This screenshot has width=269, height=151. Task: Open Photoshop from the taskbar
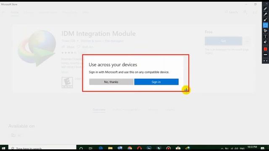tap(149, 148)
